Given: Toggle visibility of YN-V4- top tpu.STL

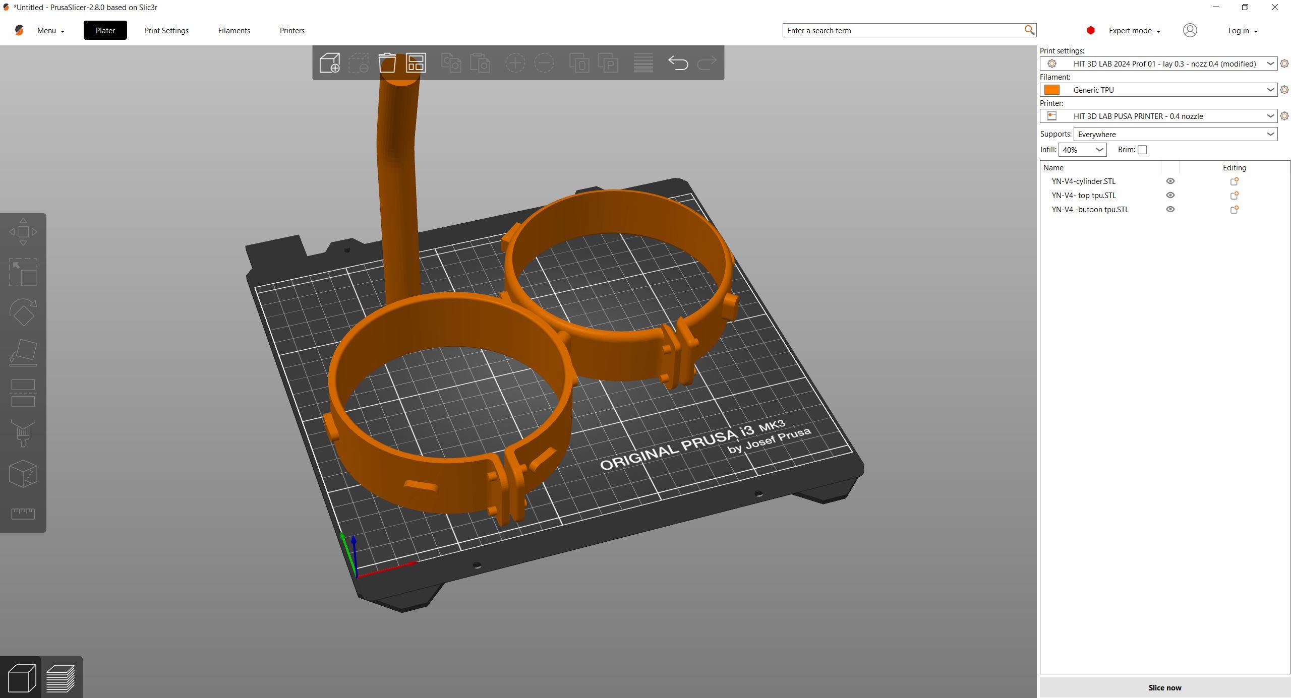Looking at the screenshot, I should pos(1170,195).
